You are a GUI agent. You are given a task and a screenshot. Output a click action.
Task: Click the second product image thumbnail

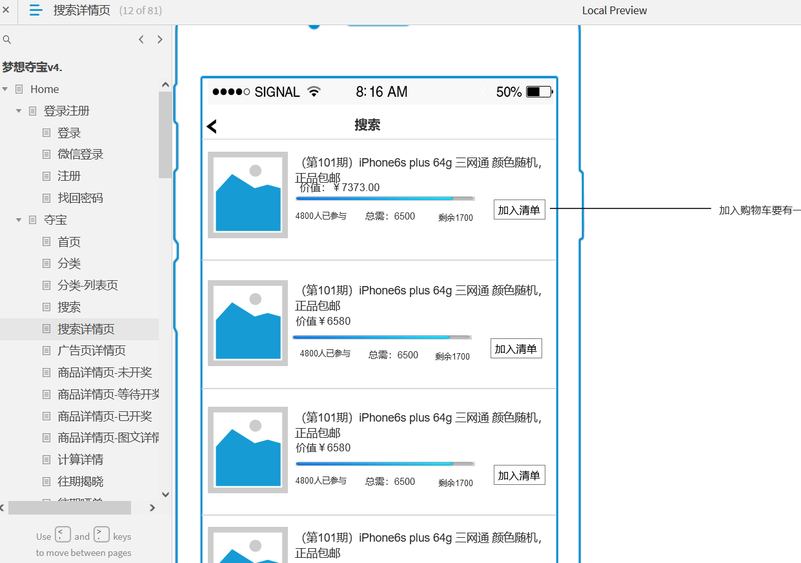point(248,323)
